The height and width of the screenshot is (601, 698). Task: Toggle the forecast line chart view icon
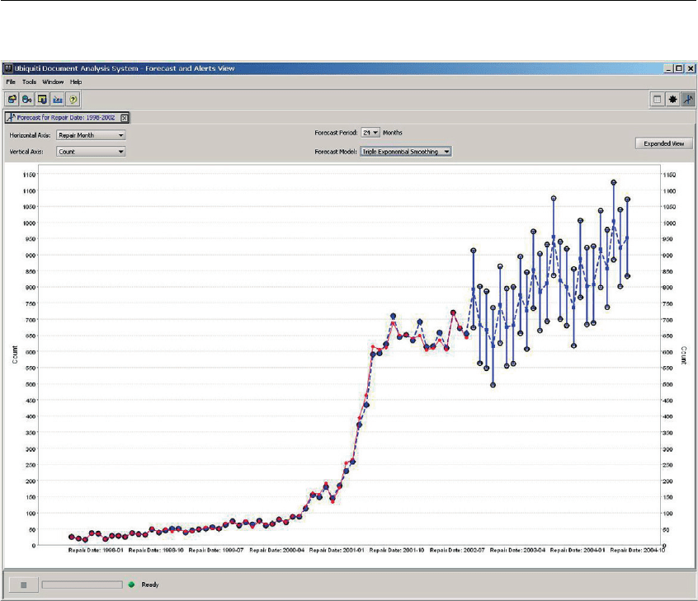(687, 99)
